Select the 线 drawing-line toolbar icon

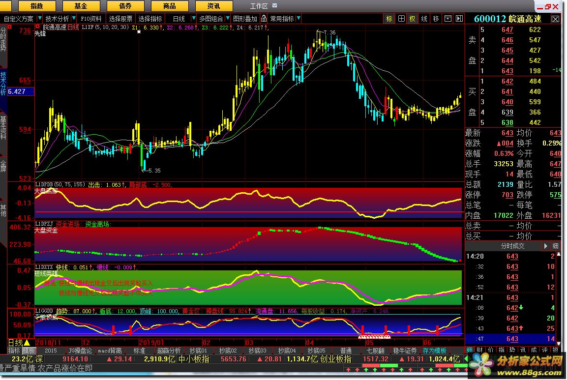pyautogui.click(x=424, y=19)
